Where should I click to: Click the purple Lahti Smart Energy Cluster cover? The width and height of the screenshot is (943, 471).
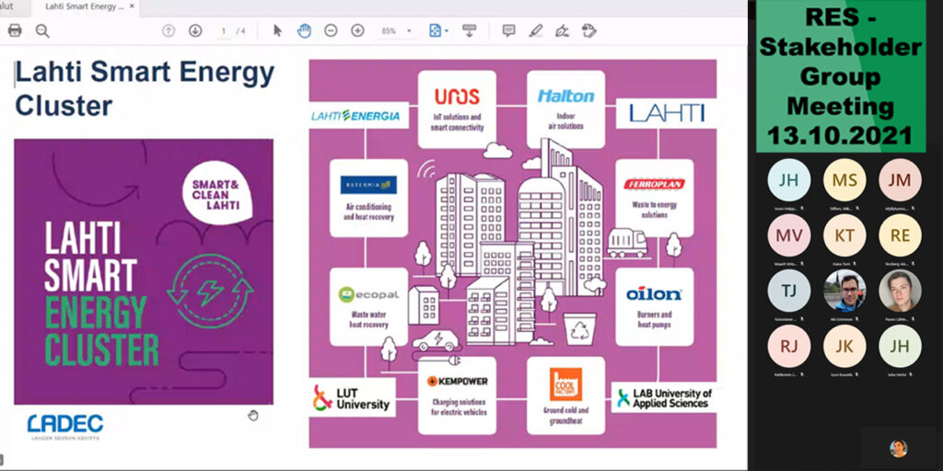coord(143,271)
